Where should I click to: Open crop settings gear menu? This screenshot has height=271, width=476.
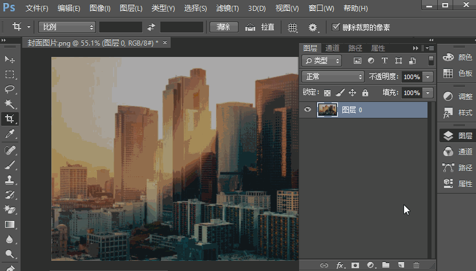pyautogui.click(x=313, y=27)
